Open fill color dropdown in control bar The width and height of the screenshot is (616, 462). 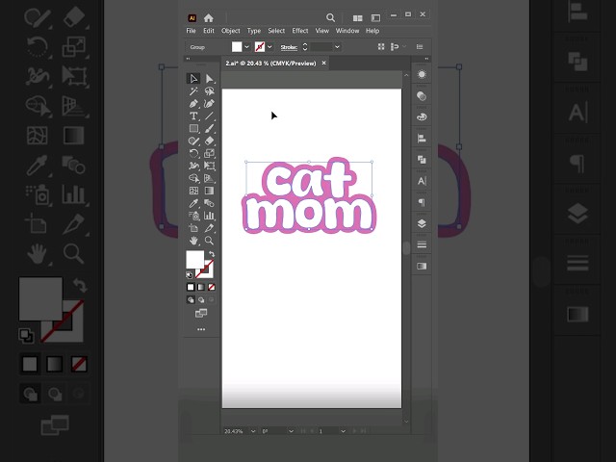tap(246, 47)
